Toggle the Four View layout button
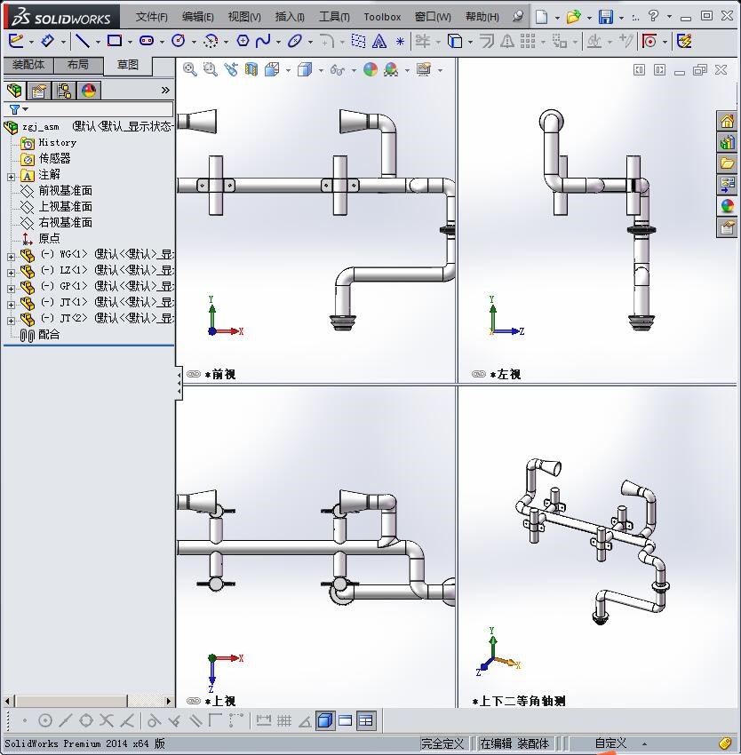This screenshot has height=755, width=741. click(366, 721)
